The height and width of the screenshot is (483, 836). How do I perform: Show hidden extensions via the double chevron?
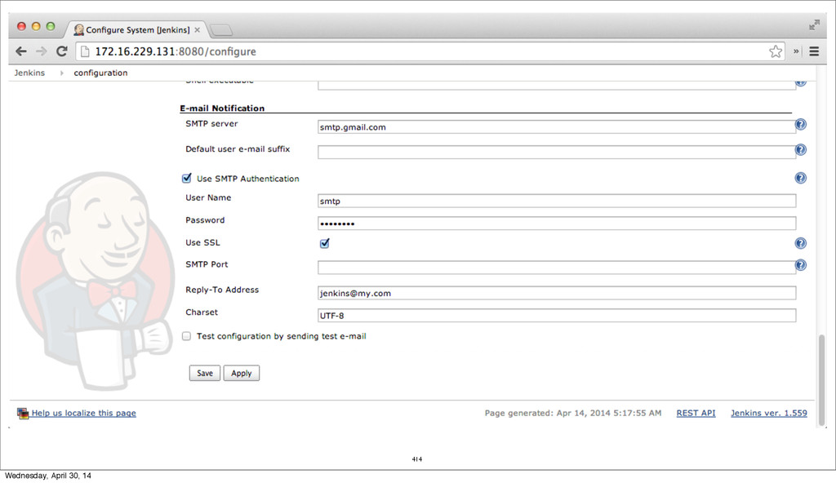[x=796, y=51]
